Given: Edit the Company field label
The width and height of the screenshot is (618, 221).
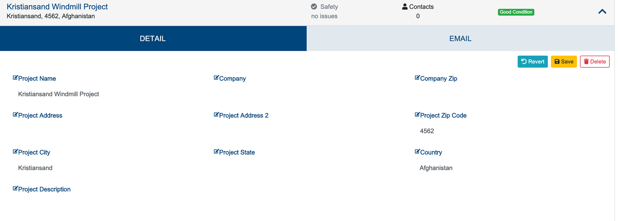Looking at the screenshot, I should click(233, 78).
